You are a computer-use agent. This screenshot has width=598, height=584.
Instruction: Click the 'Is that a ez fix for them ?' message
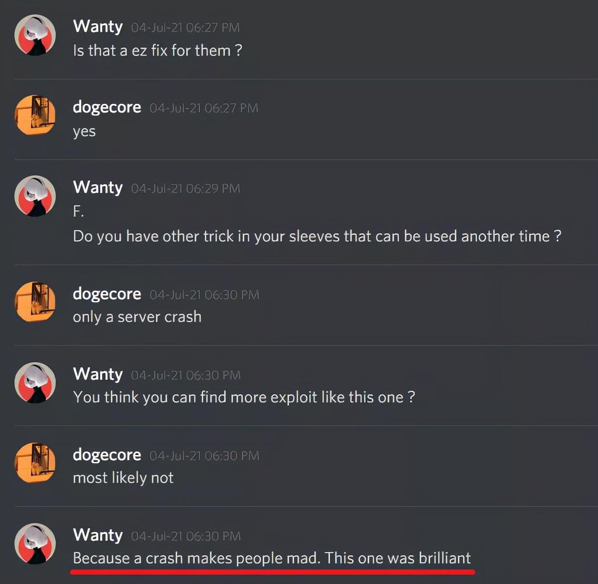[x=158, y=50]
